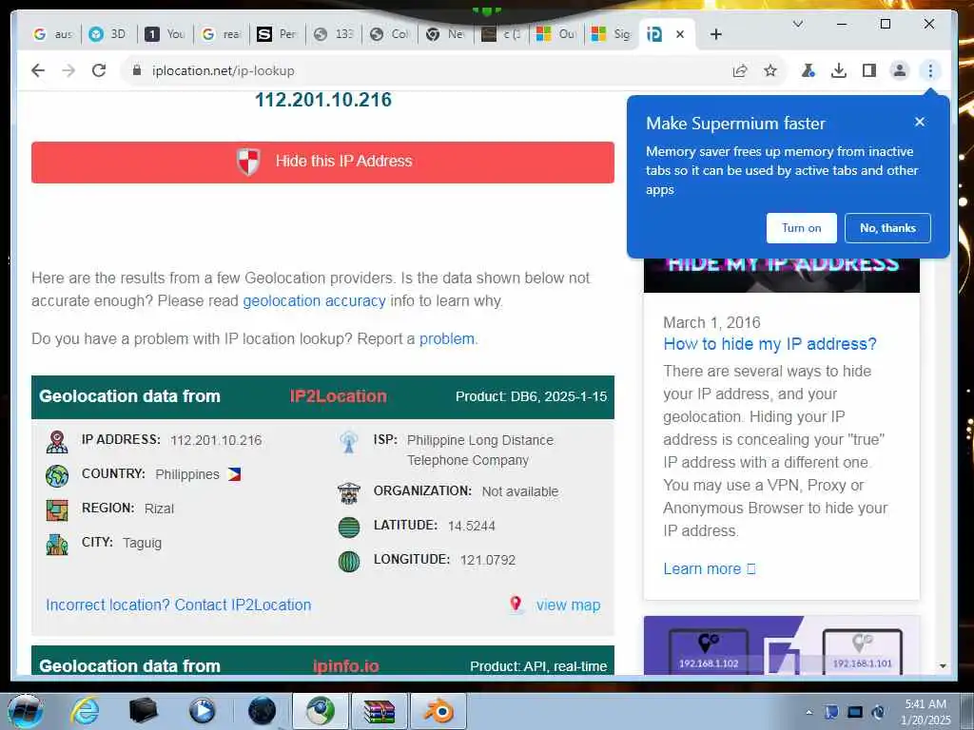Click the scrollbar down arrow
The image size is (974, 730).
point(943,666)
